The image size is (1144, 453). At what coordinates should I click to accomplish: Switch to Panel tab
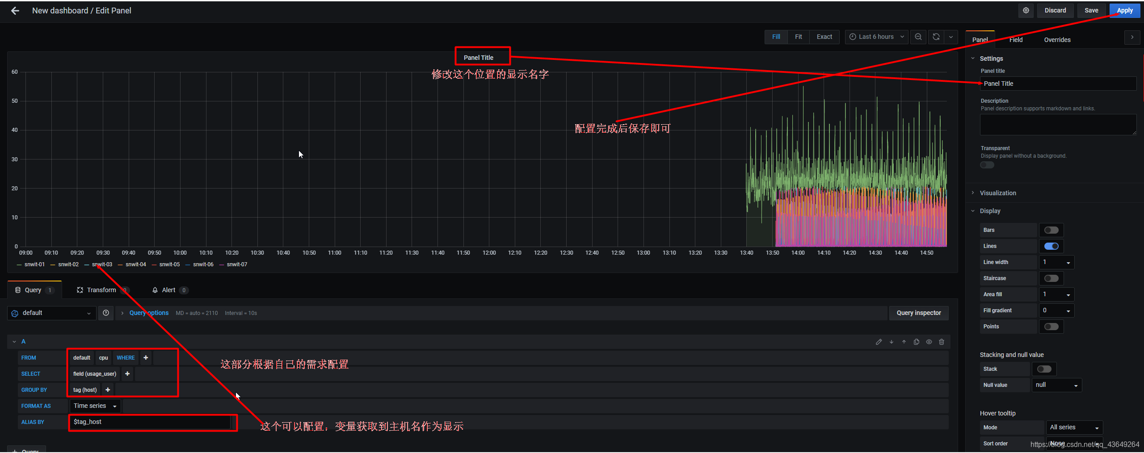pos(980,40)
